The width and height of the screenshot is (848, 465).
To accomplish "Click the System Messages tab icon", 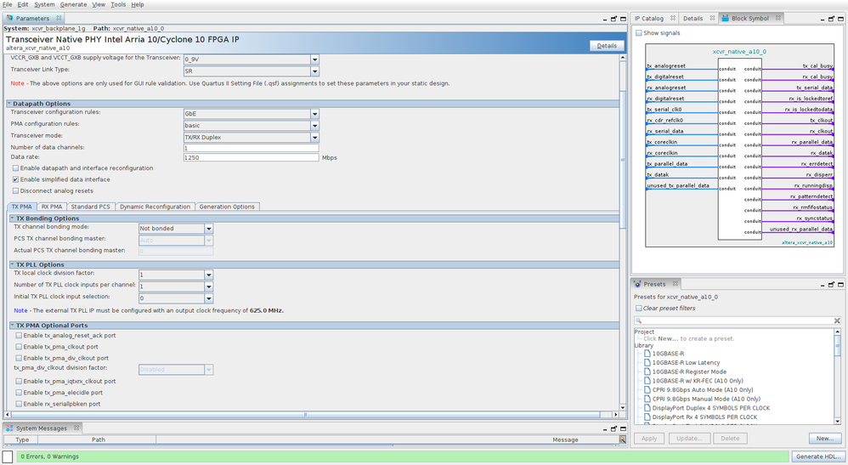I will [9, 428].
